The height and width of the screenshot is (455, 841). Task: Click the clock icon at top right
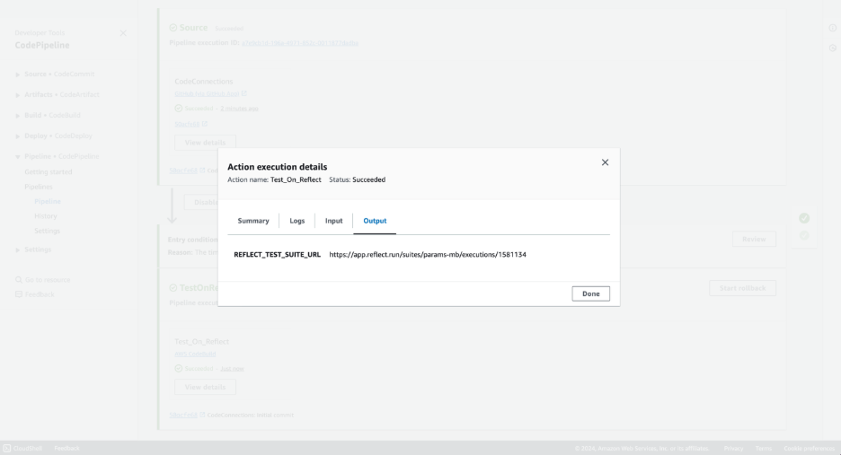[x=832, y=48]
